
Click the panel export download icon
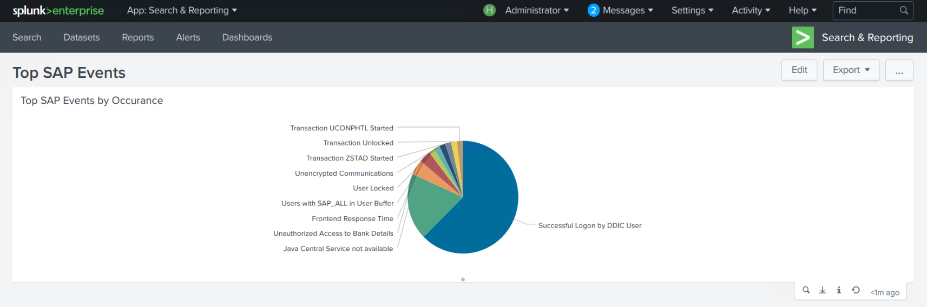tap(823, 290)
